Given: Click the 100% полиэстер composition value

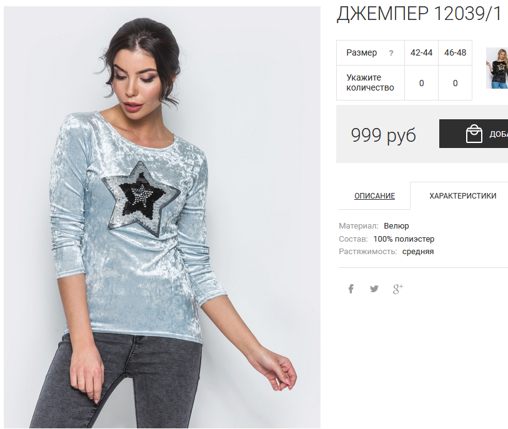Looking at the screenshot, I should (x=404, y=239).
